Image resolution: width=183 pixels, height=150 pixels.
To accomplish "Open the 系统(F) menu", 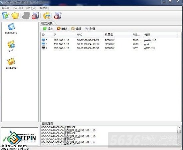I will tap(6, 8).
